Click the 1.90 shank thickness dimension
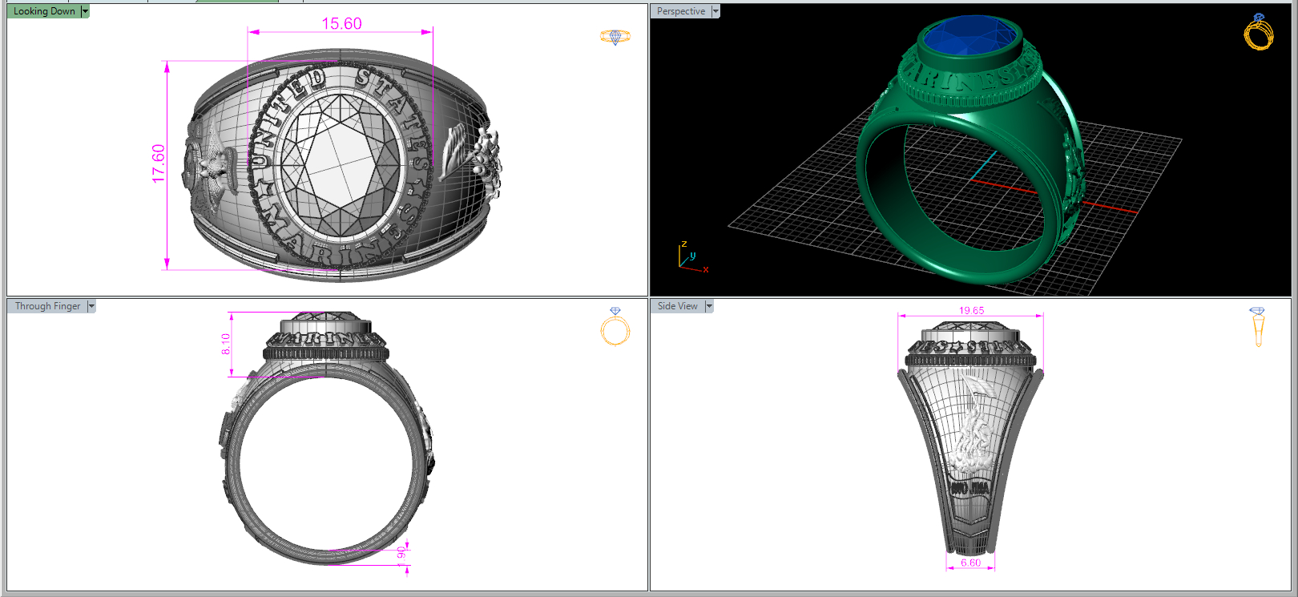The height and width of the screenshot is (597, 1298). (x=401, y=556)
